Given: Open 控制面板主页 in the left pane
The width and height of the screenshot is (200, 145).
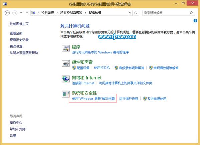Looking at the screenshot, I should coord(19,24).
